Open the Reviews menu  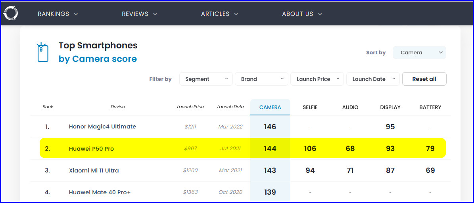[x=139, y=14]
